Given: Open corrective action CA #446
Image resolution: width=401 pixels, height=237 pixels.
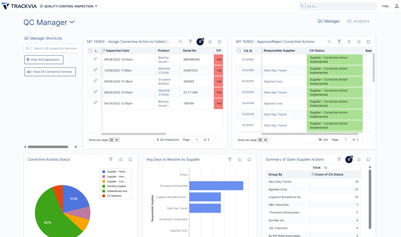Looking at the screenshot, I should click(248, 103).
